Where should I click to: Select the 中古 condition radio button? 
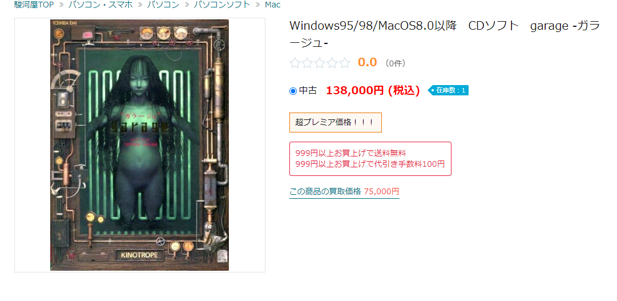pos(293,91)
